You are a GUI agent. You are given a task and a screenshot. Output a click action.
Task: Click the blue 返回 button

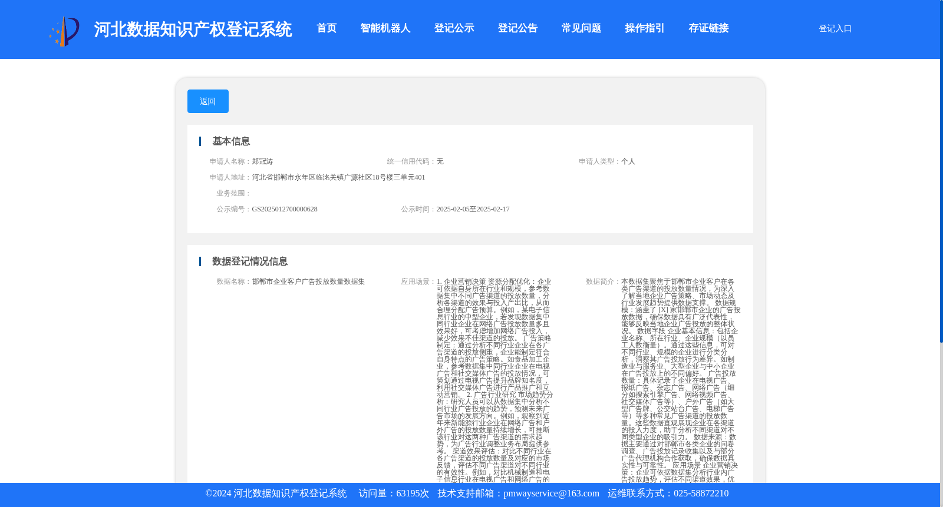[208, 101]
